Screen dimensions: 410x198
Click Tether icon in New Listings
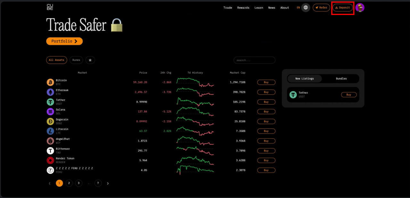pyautogui.click(x=293, y=95)
